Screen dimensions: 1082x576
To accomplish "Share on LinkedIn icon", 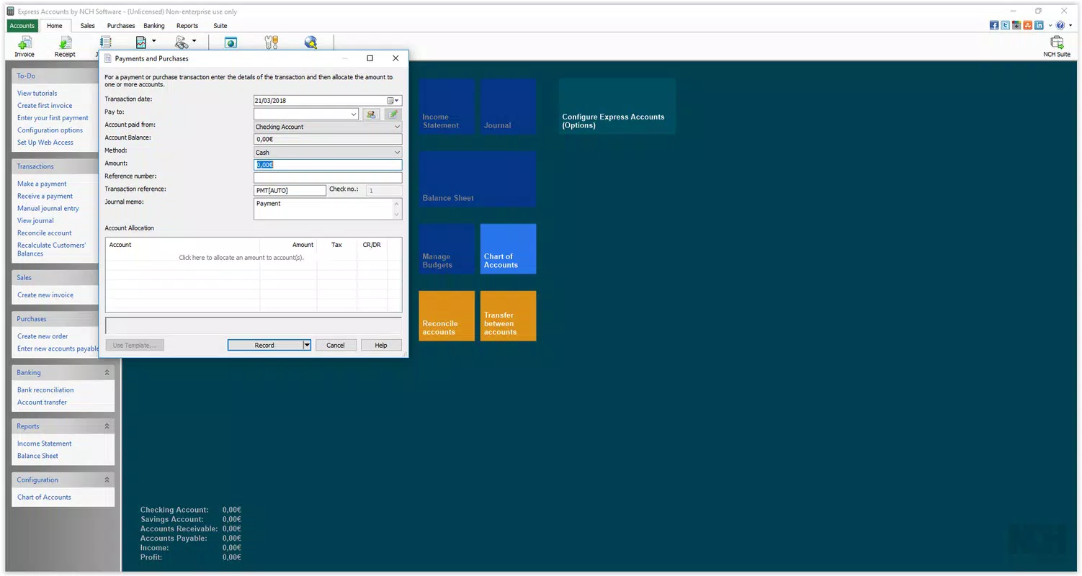I will pyautogui.click(x=1039, y=25).
